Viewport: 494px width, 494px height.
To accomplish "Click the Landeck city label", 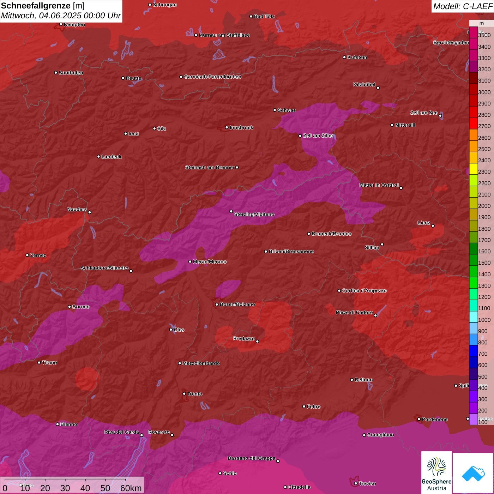I will [x=112, y=157].
